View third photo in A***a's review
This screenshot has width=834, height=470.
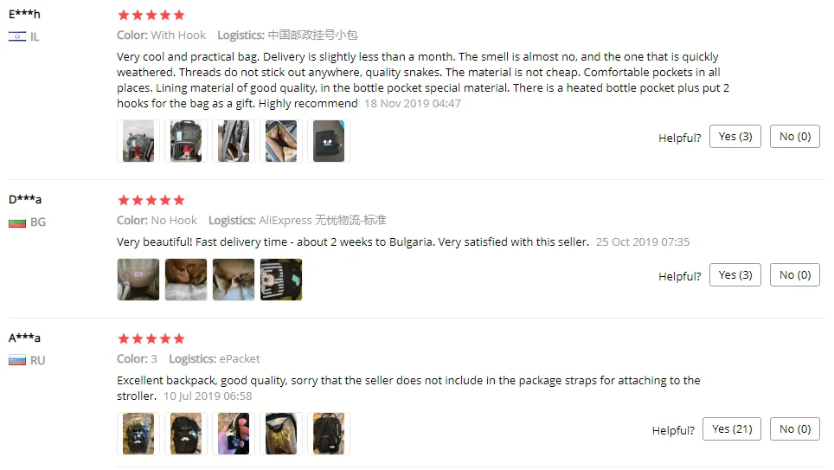click(234, 434)
